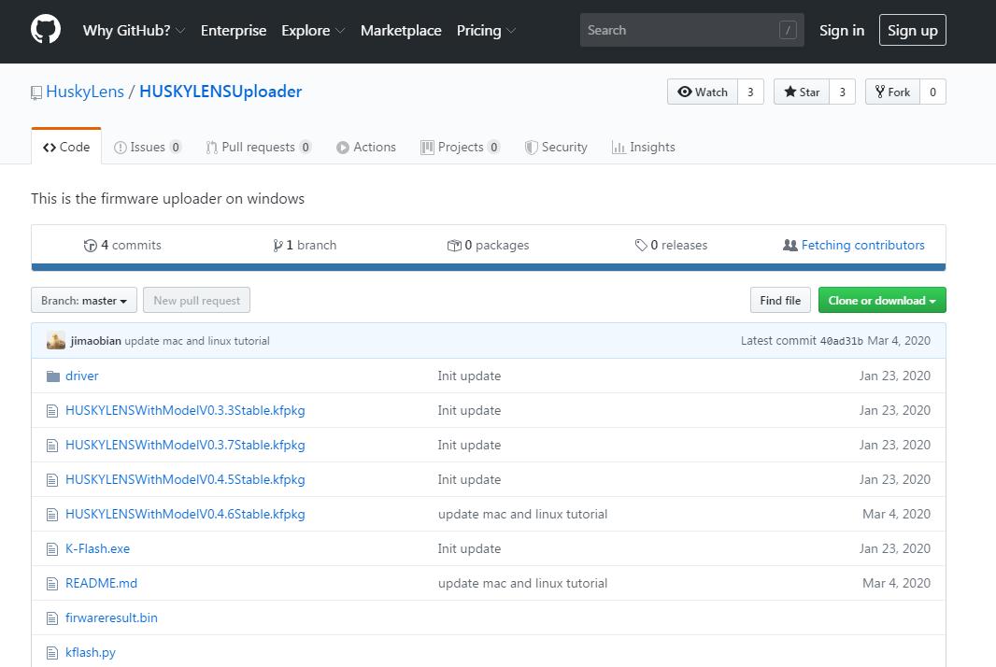
Task: Click the New pull request button
Action: [x=197, y=301]
